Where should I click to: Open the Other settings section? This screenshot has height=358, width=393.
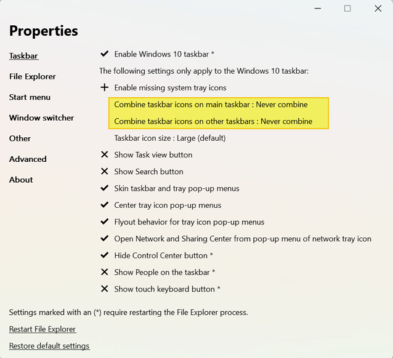point(20,138)
